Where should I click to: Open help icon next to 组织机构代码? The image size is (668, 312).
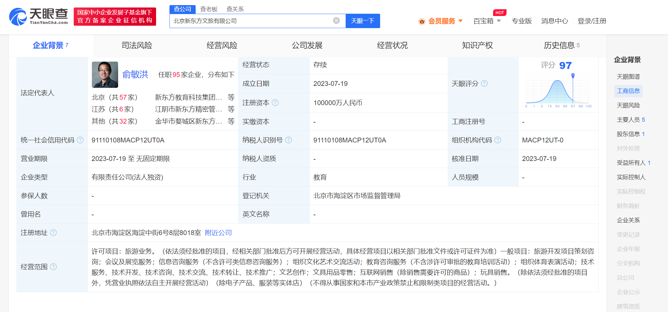coord(498,140)
